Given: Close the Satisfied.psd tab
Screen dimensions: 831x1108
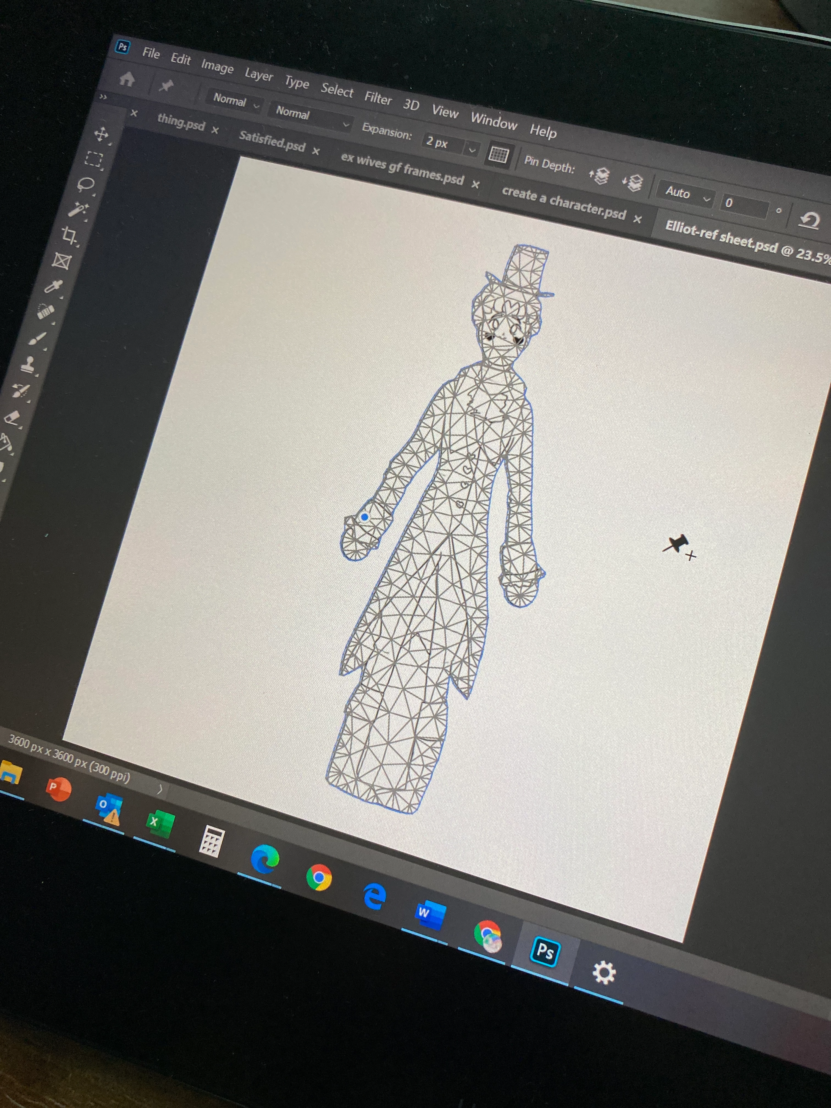Looking at the screenshot, I should coord(315,151).
